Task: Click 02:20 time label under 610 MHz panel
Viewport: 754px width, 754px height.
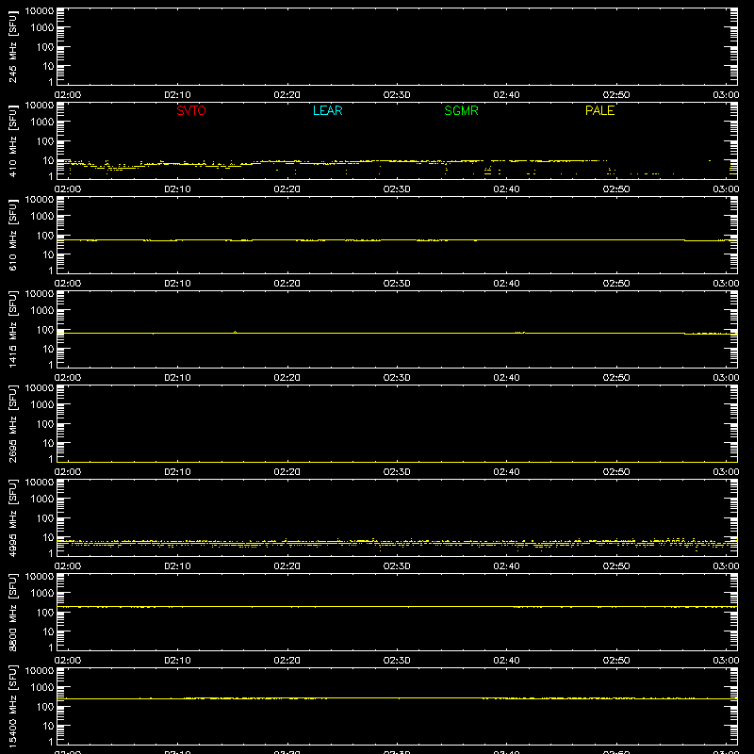Action: [287, 284]
